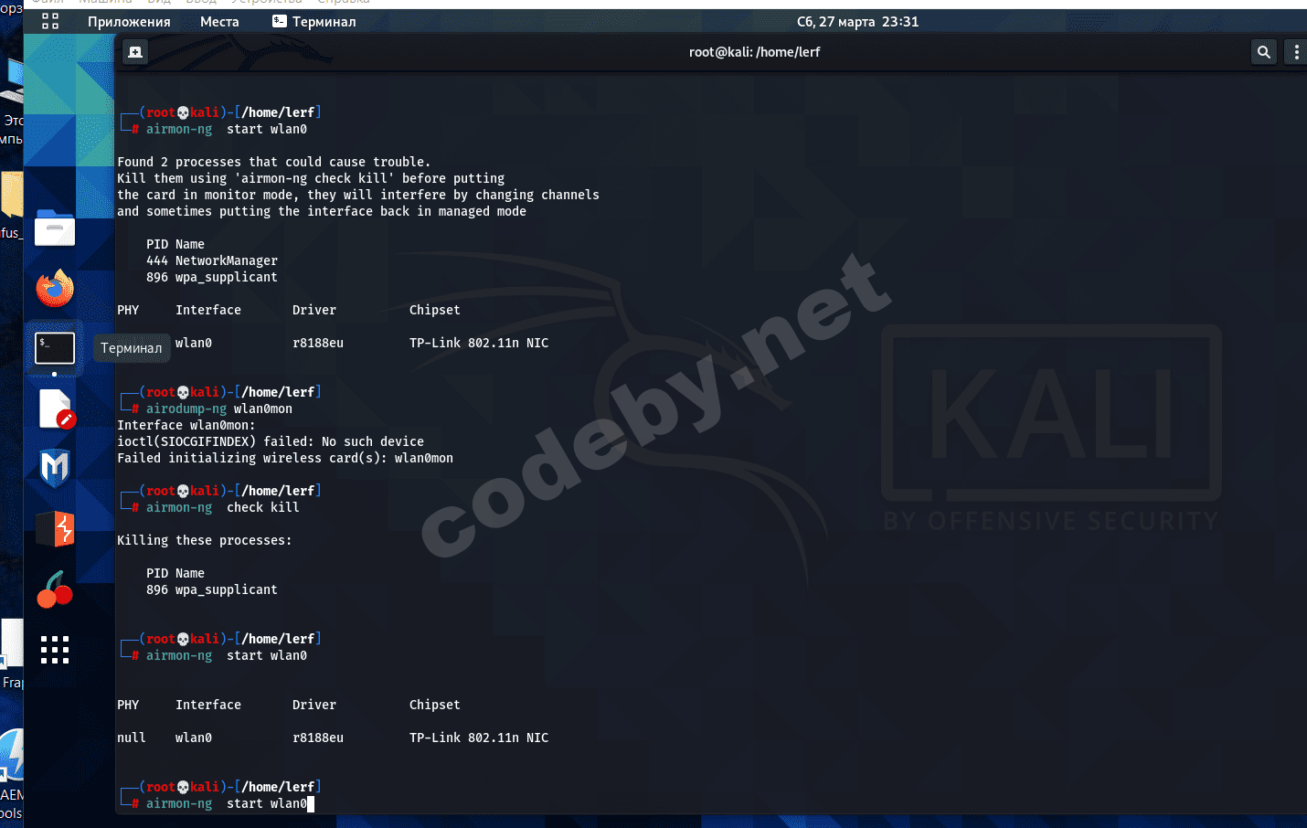Open terminal search with magnifier icon
The height and width of the screenshot is (828, 1307).
[1263, 52]
